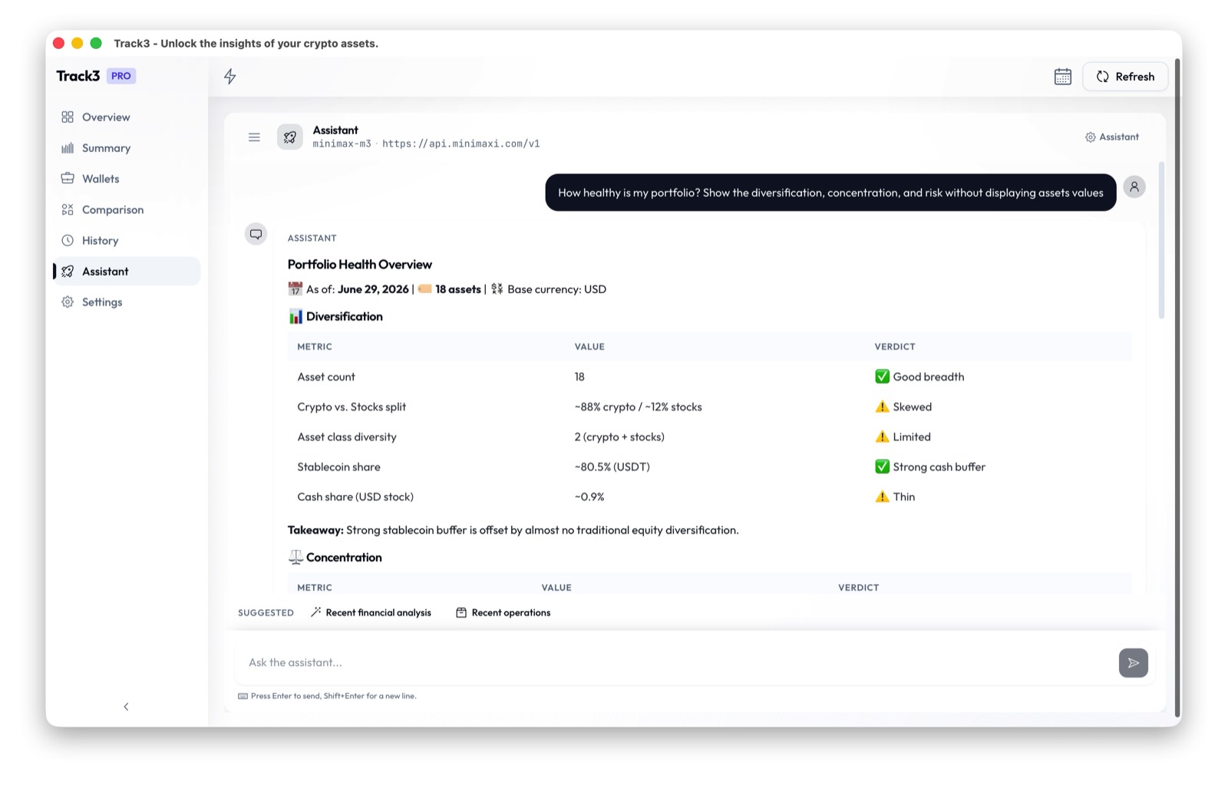
Task: Click the Base currency: USD text
Action: coord(556,289)
